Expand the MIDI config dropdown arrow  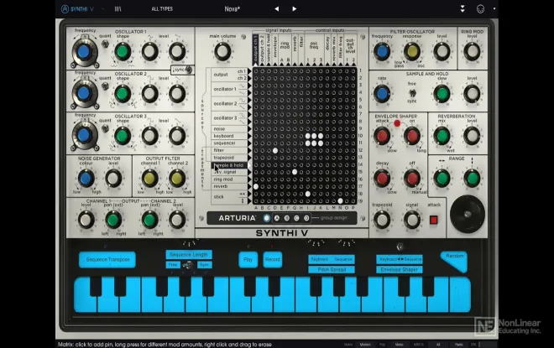(494, 9)
